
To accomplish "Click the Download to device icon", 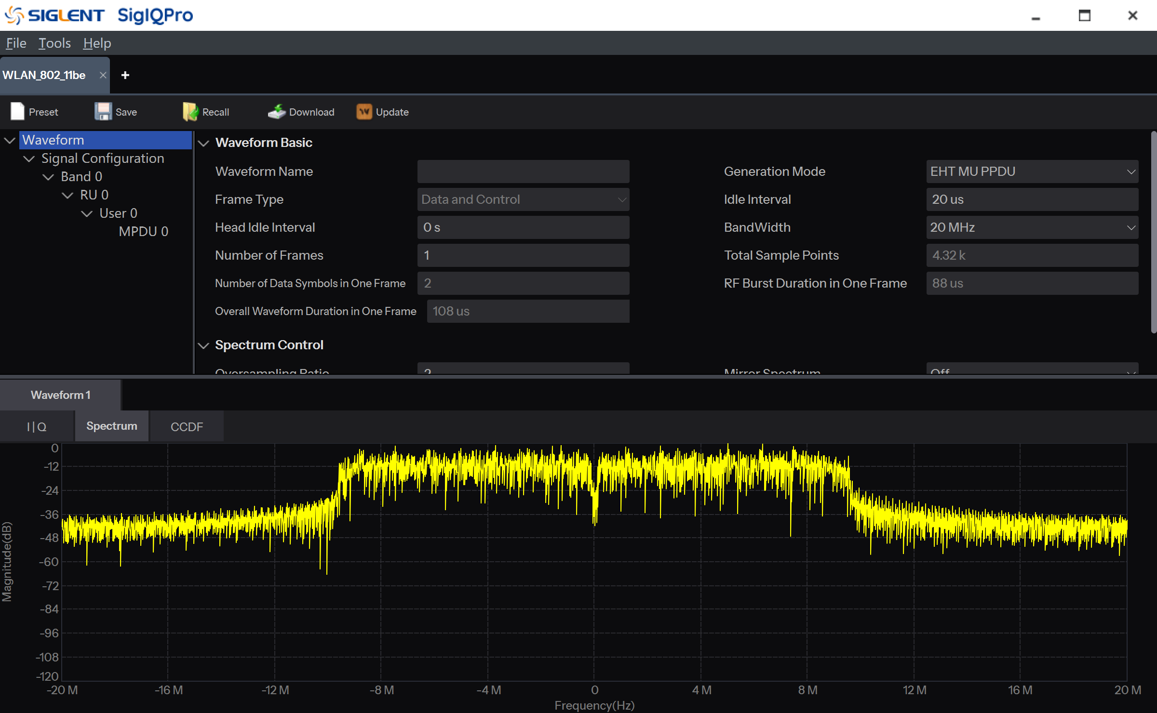I will [x=277, y=112].
